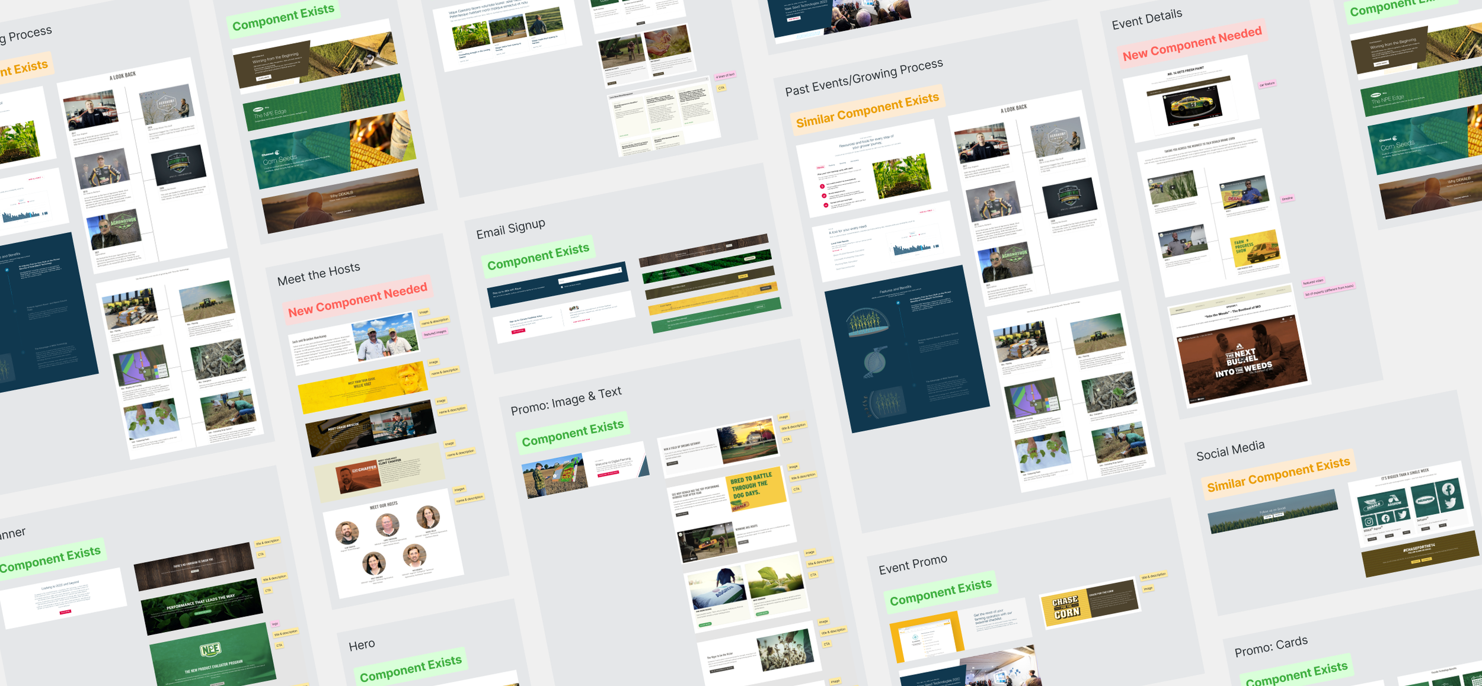Open the Into the Weeds video thumbnail

(x=1242, y=360)
